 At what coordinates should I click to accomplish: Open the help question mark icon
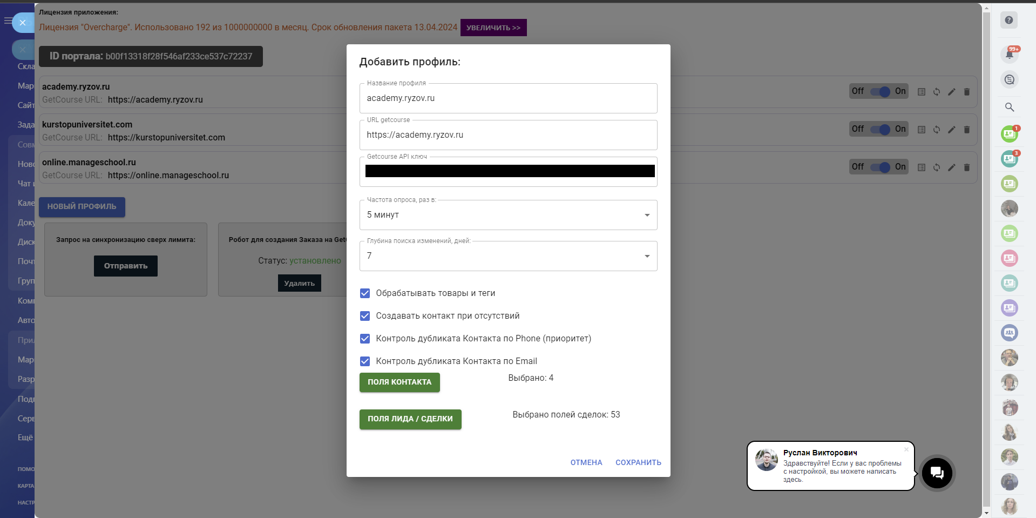pos(1008,21)
